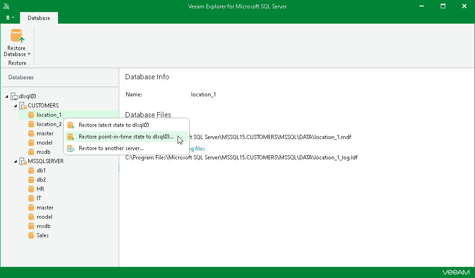
Task: Choose Restore to another server
Action: 126,148
